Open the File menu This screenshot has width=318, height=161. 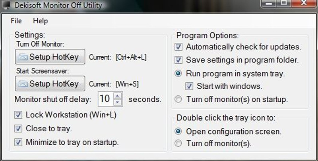point(16,21)
